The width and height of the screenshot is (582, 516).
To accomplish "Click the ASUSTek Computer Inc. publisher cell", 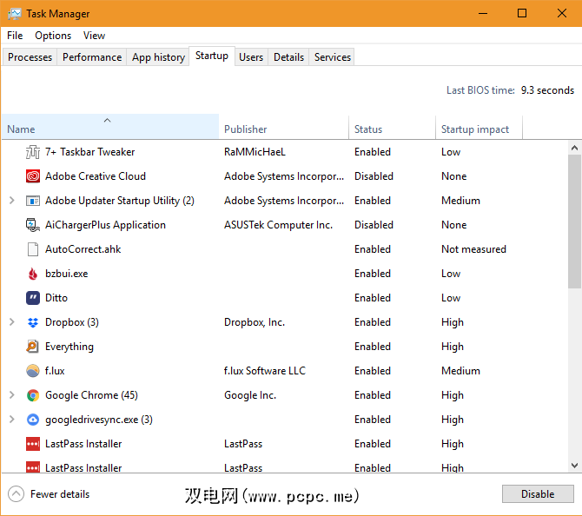I will pos(278,225).
